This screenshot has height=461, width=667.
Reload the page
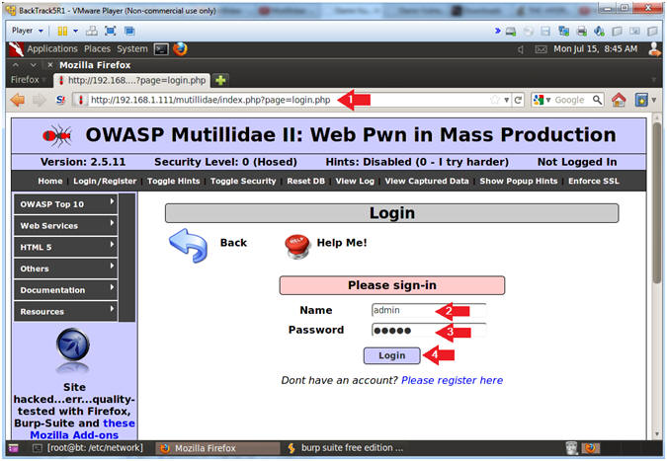click(x=518, y=100)
